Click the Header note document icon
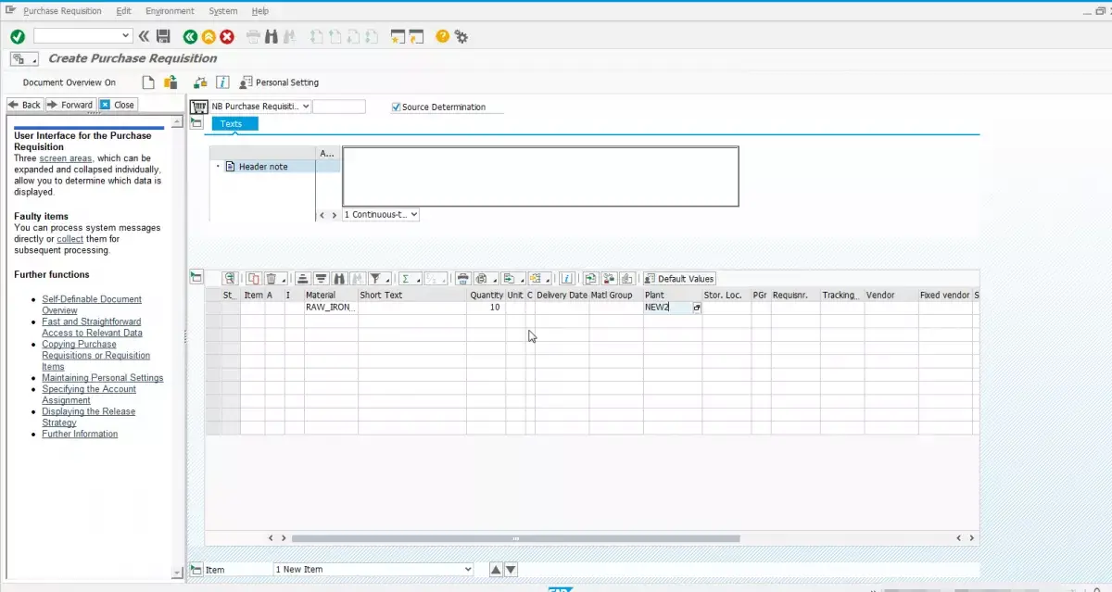The image size is (1112, 592). 231,167
